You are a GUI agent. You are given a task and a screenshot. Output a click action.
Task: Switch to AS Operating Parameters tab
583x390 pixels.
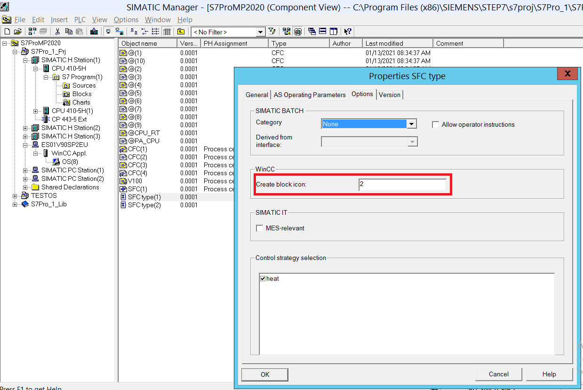310,95
